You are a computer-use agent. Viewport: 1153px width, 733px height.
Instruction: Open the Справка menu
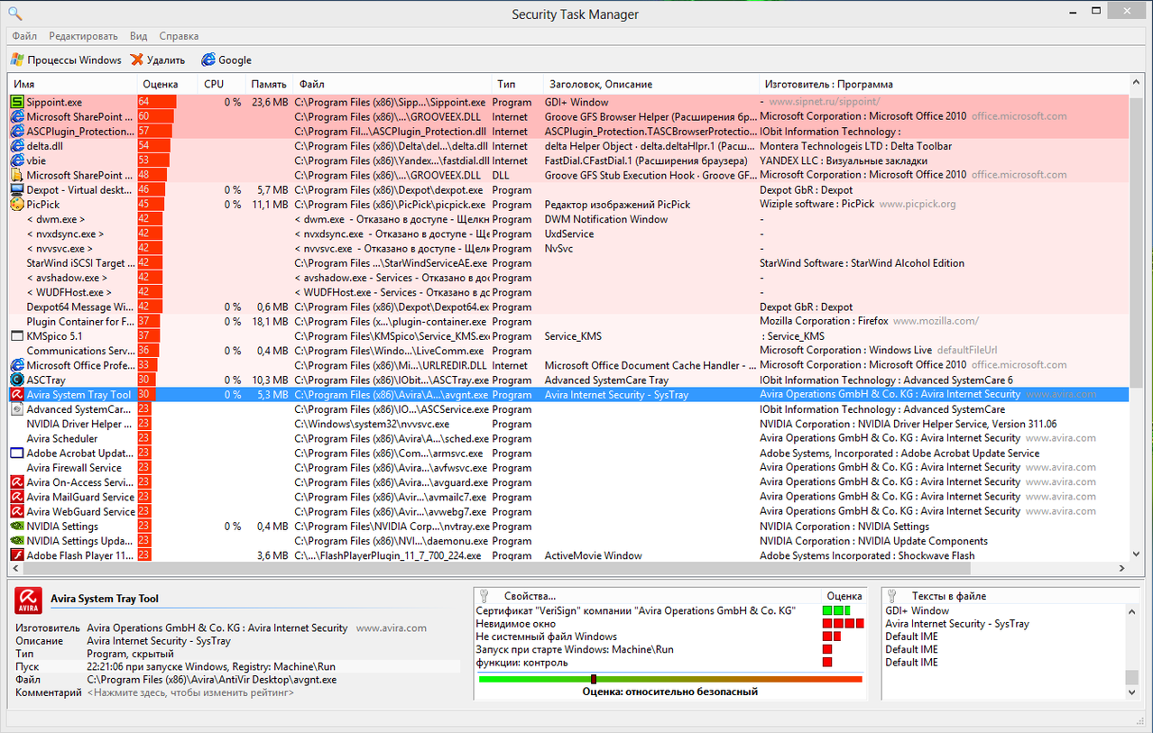pos(178,36)
